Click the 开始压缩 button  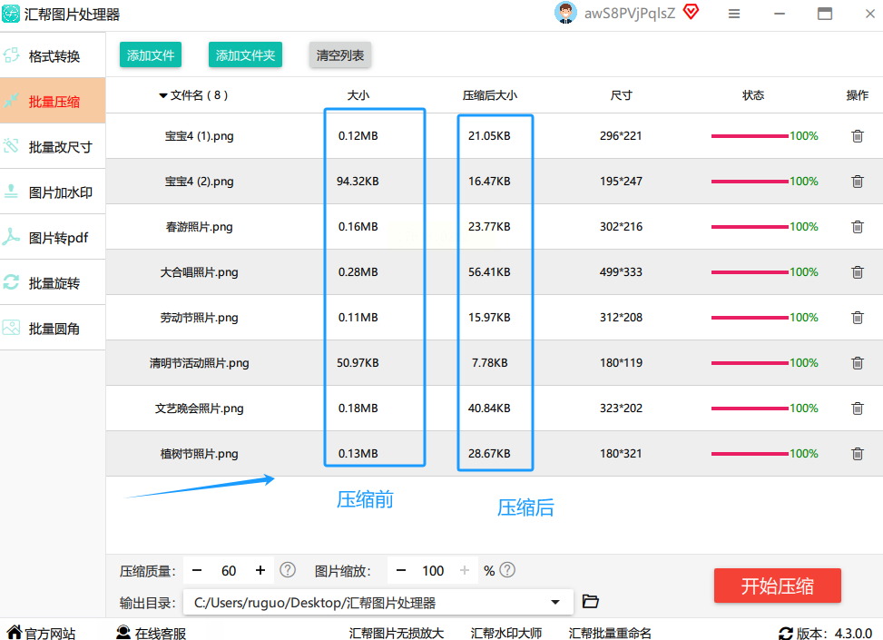[777, 586]
